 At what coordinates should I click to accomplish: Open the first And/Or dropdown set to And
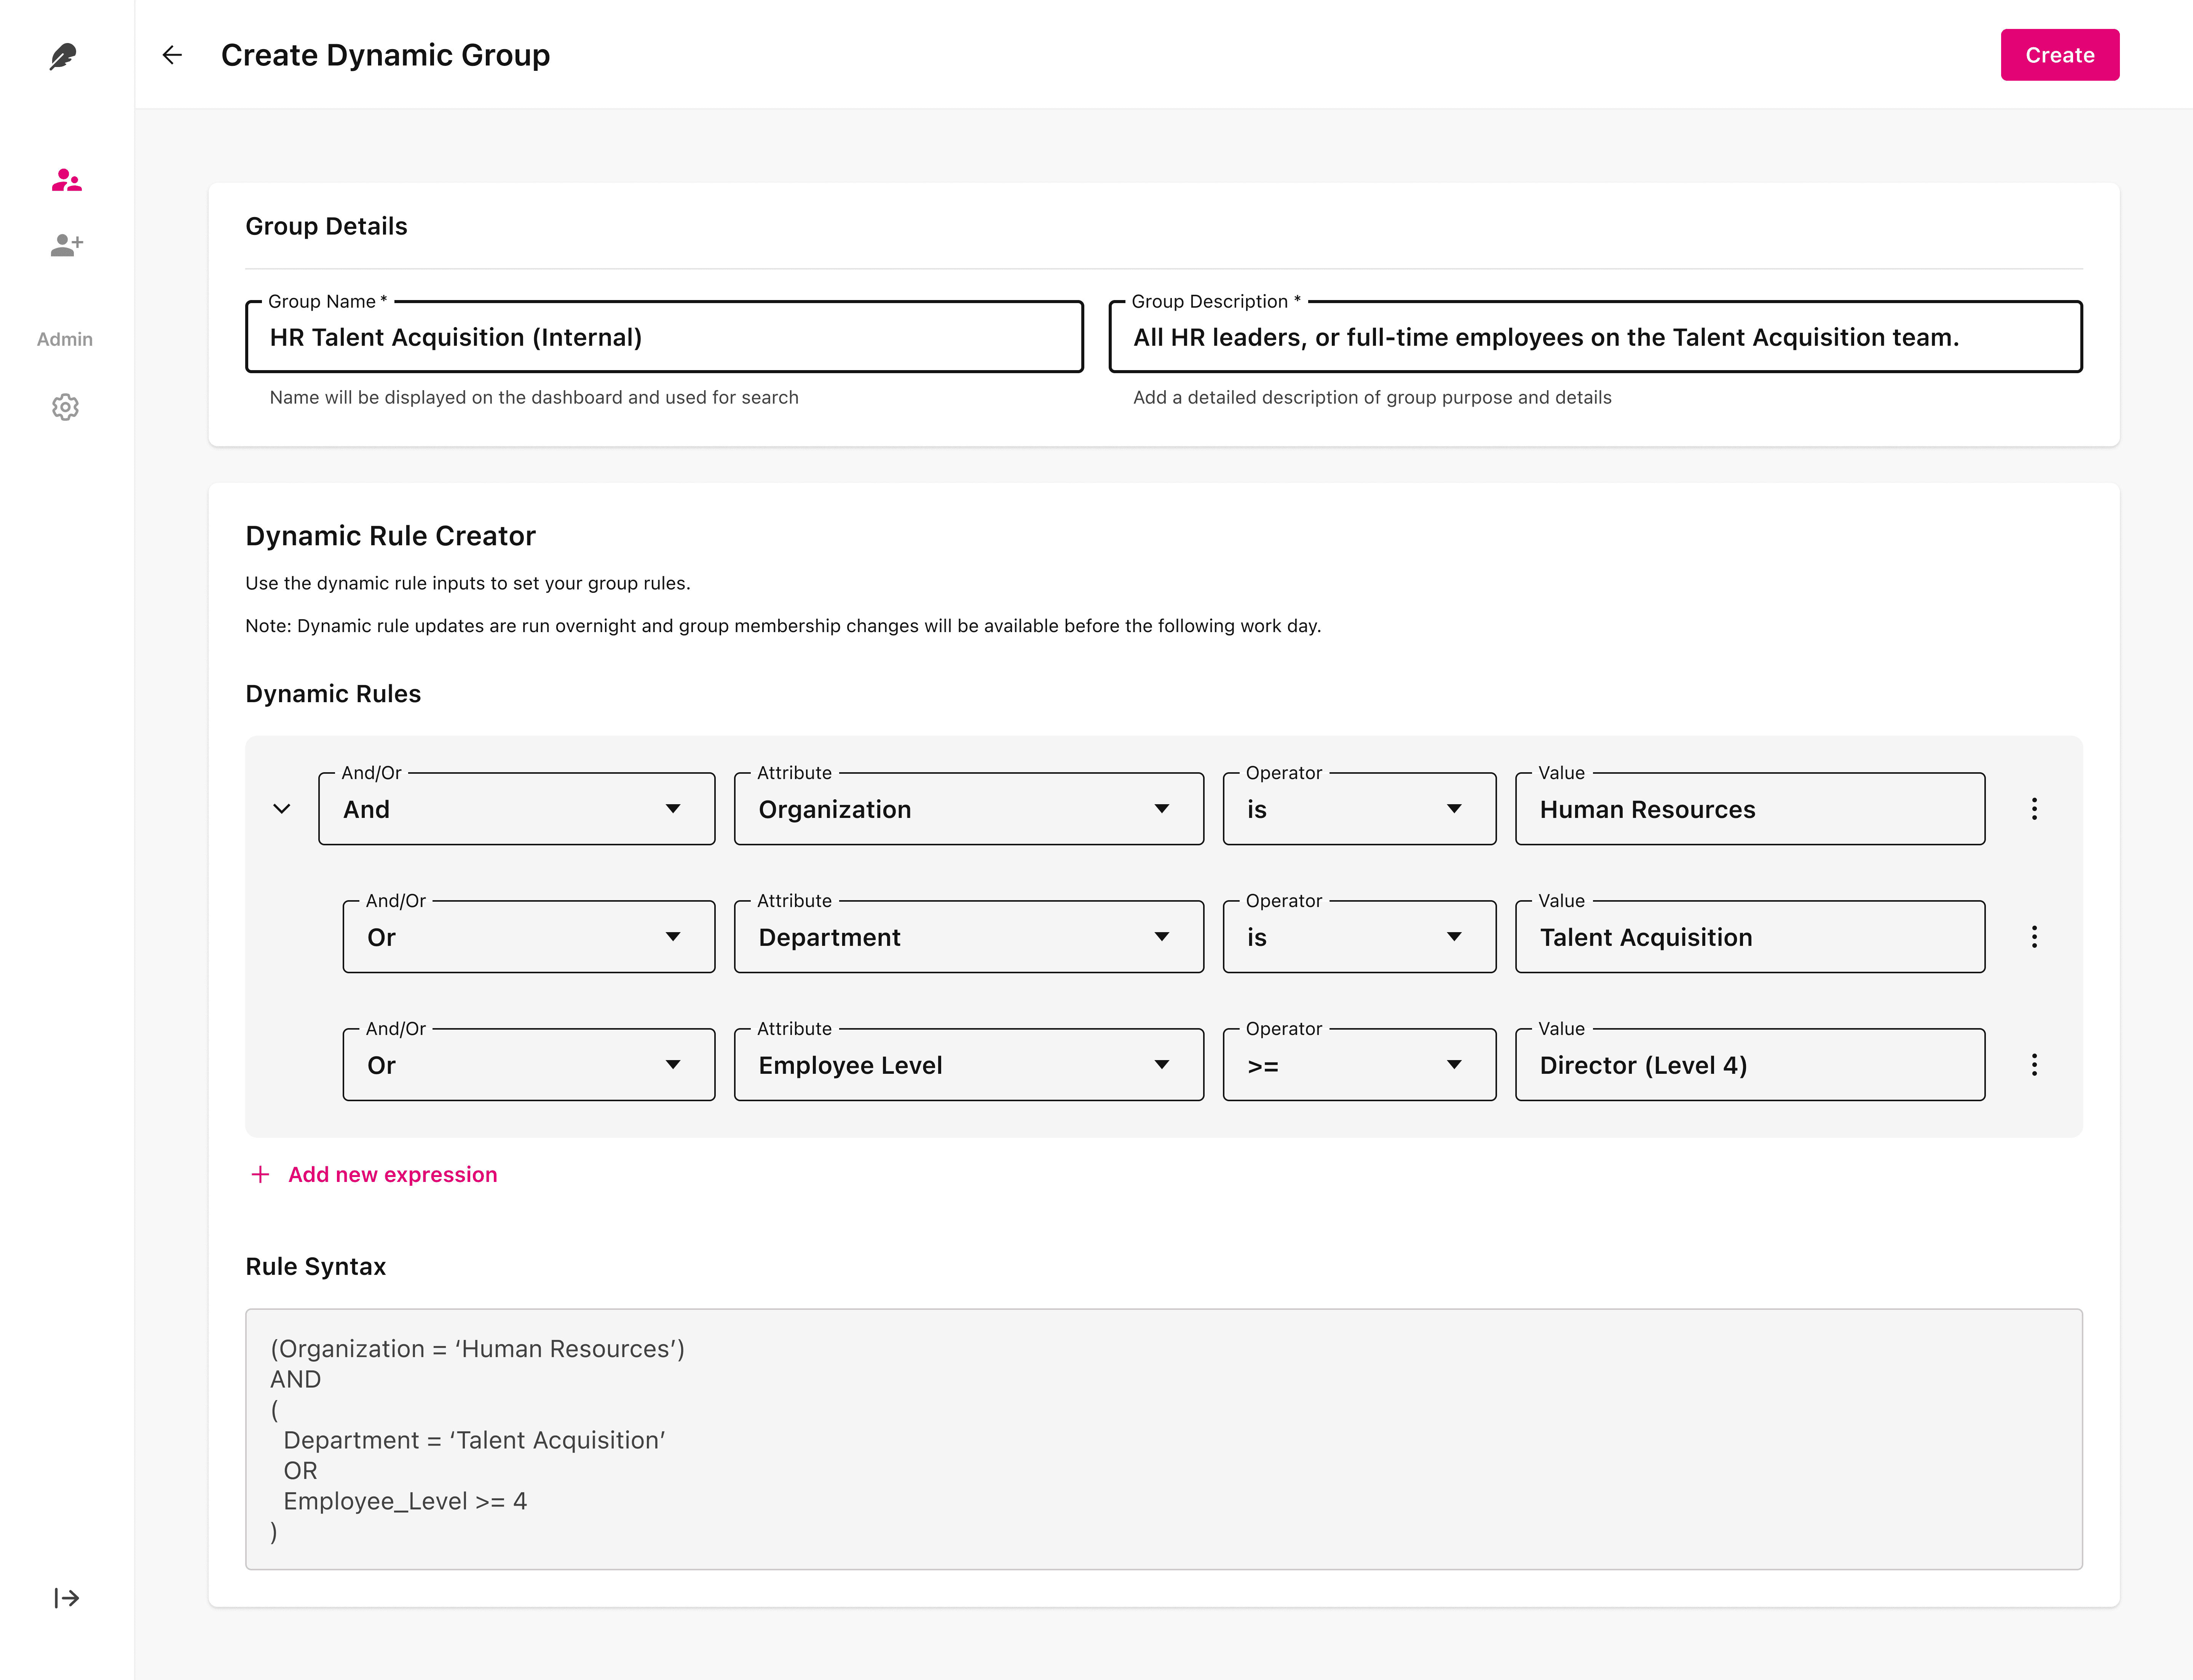point(516,809)
